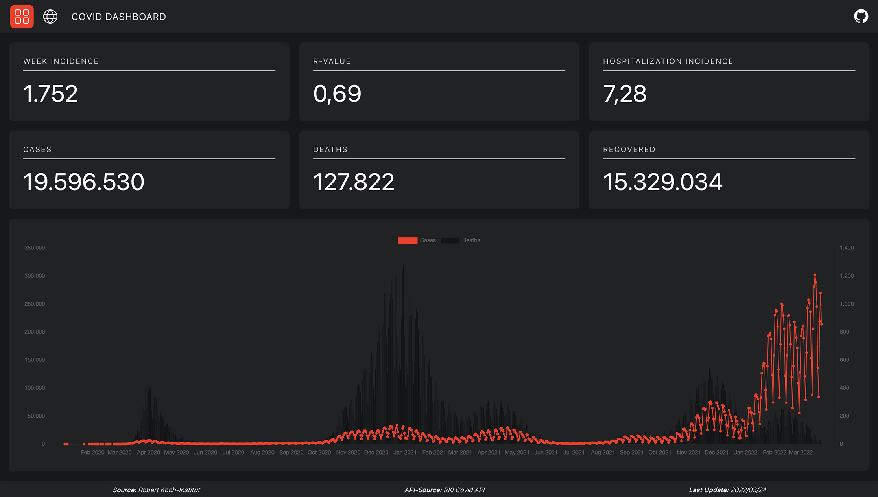Image resolution: width=878 pixels, height=497 pixels.
Task: Select the Week Incidence value 1.752
Action: pyautogui.click(x=51, y=94)
